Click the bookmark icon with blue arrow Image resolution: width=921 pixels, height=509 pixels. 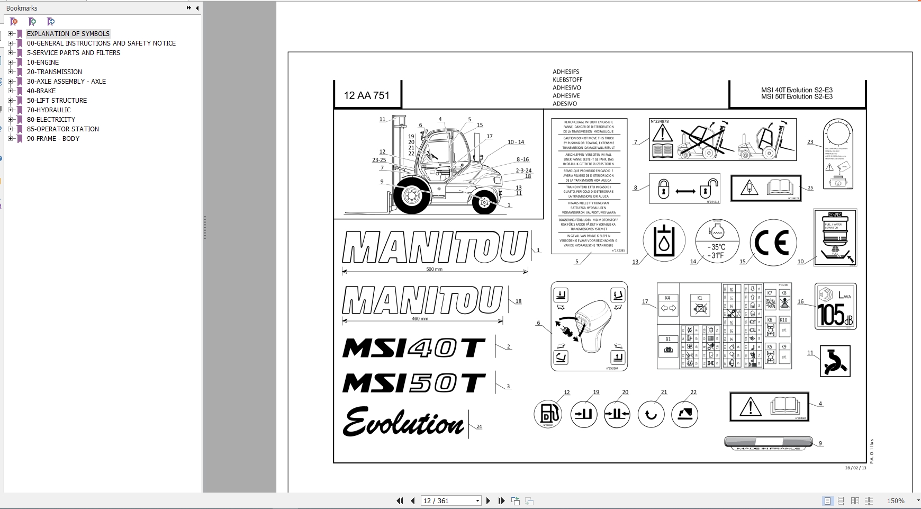point(50,22)
